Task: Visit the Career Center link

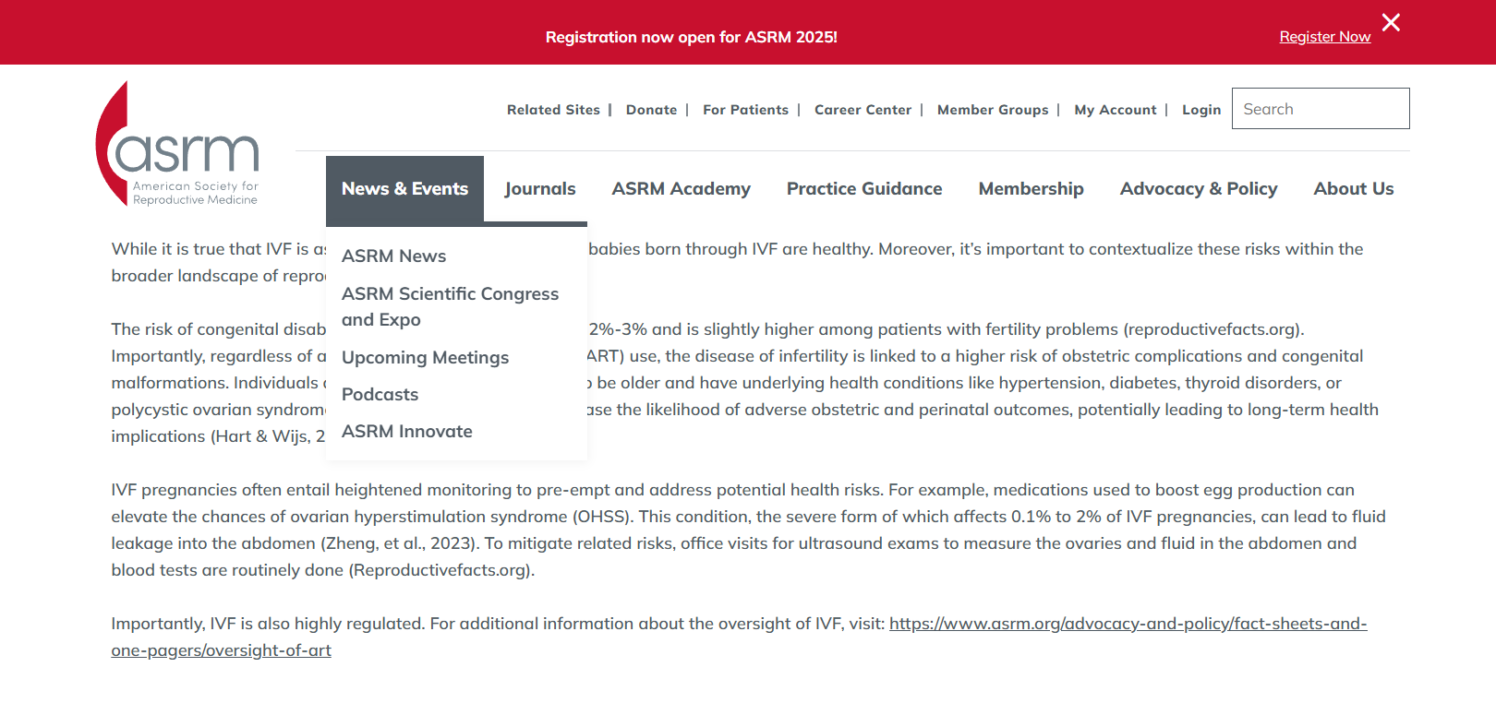Action: click(x=863, y=110)
